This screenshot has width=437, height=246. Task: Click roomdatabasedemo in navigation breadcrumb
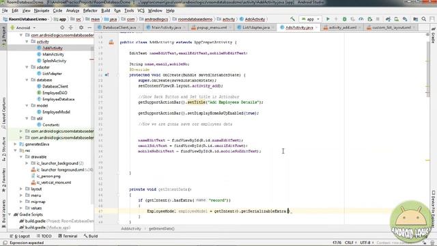click(195, 19)
